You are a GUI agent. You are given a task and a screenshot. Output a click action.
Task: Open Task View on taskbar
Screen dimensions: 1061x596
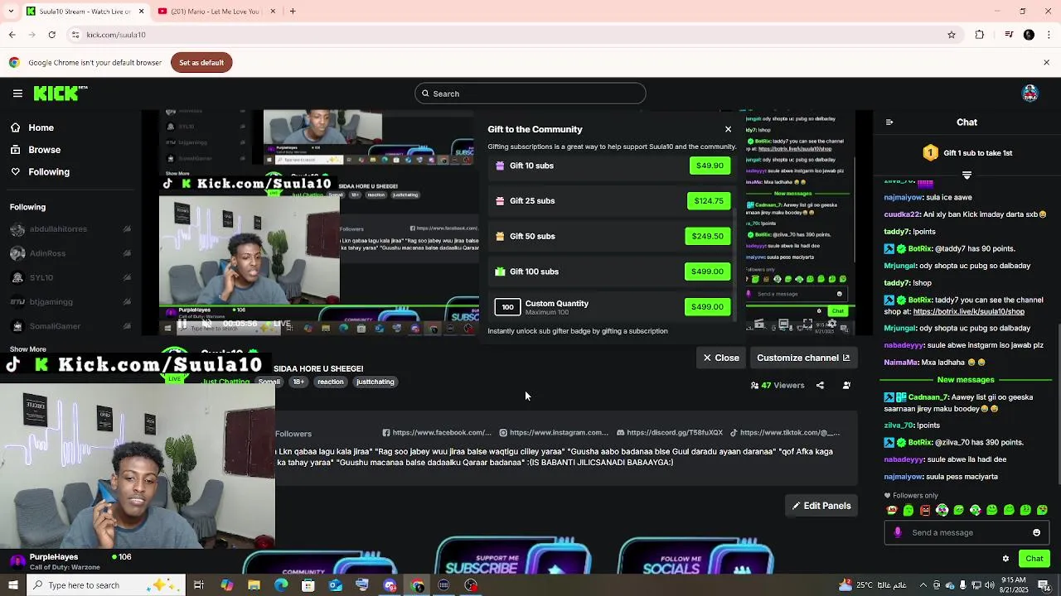tap(199, 585)
